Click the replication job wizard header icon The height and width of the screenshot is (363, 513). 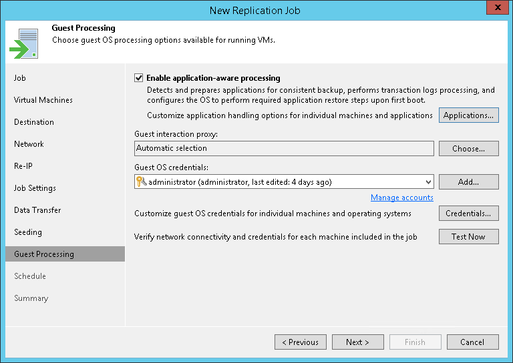24,43
